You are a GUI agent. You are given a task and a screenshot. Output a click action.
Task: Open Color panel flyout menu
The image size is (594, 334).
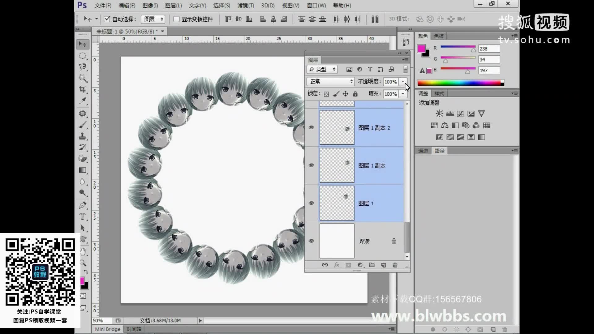tap(514, 36)
